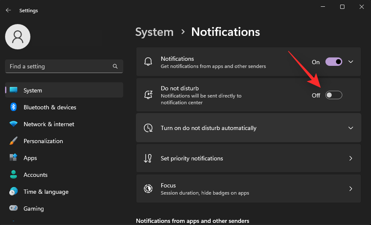Screen dimensions: 371x225
Task: Open the Apps settings category
Action: coord(30,158)
